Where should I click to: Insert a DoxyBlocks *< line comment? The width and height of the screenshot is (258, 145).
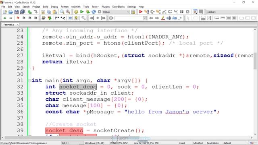[x=63, y=18]
